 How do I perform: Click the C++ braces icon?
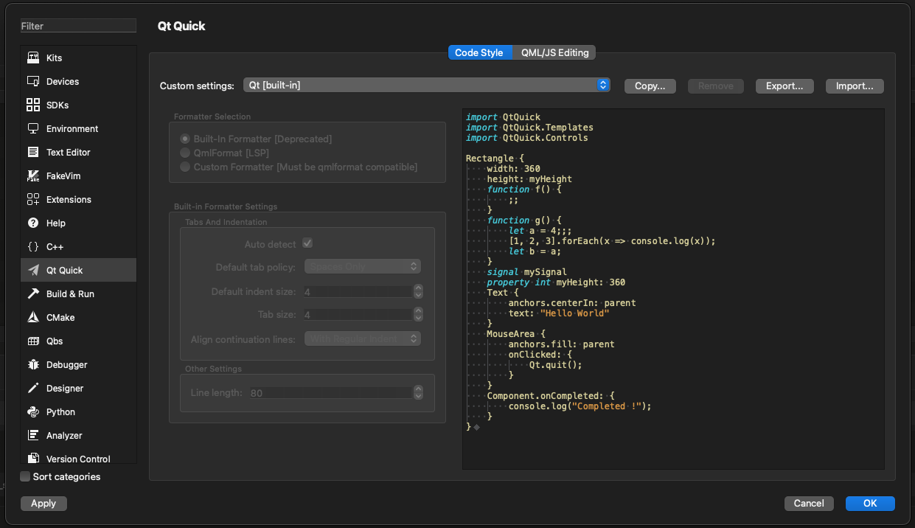[33, 246]
